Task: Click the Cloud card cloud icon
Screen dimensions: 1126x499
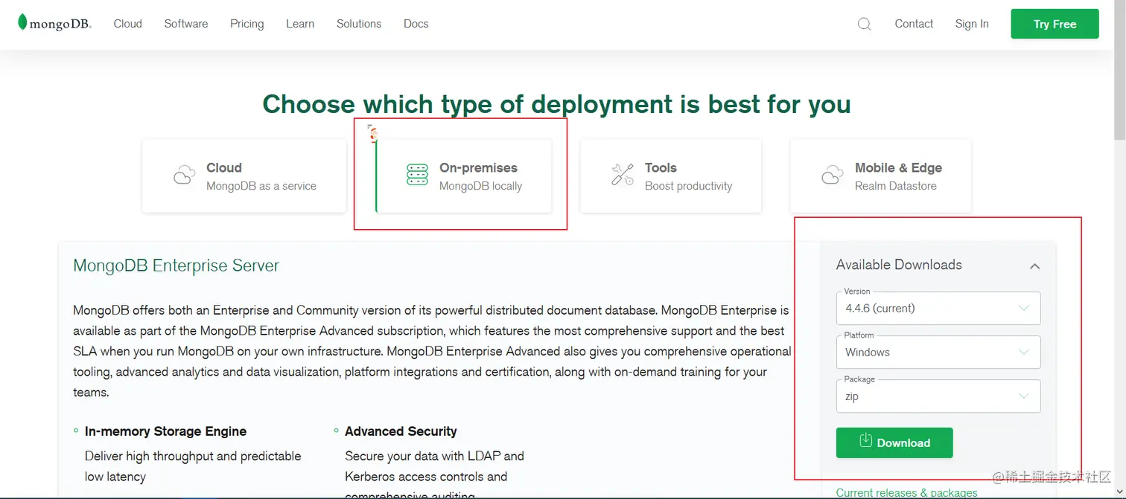Action: pos(184,175)
